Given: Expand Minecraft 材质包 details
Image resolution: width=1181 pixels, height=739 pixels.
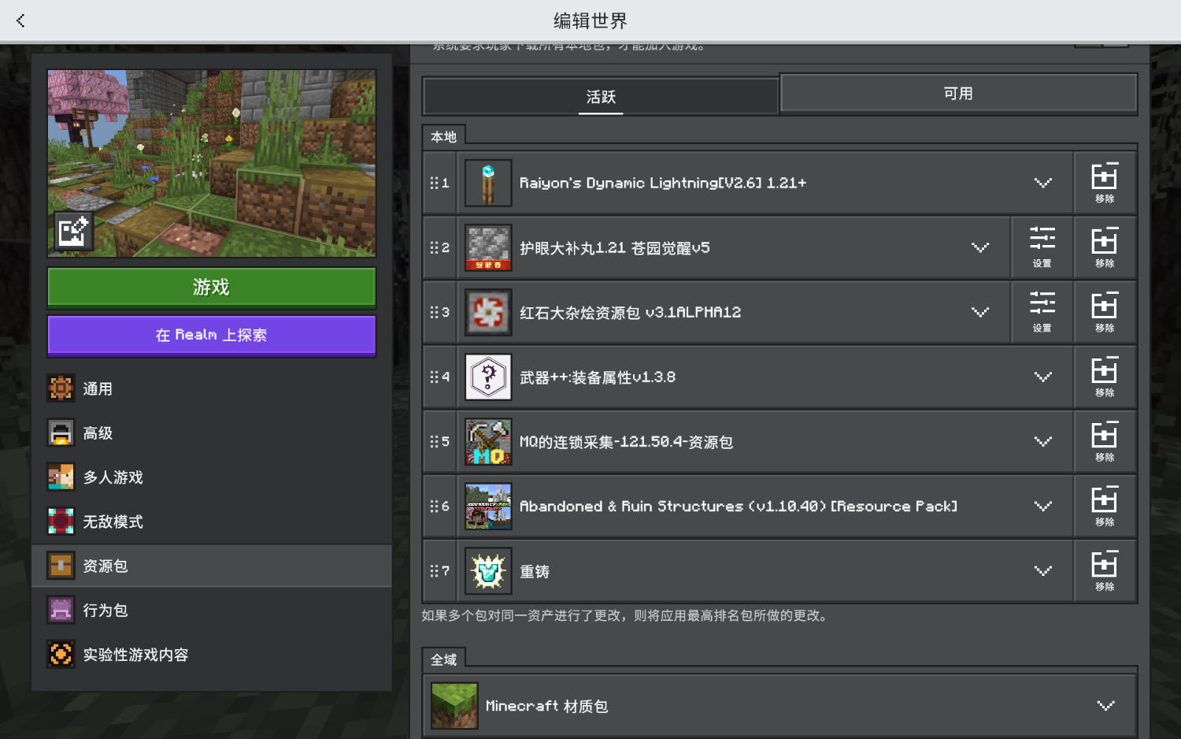Looking at the screenshot, I should pos(1105,705).
